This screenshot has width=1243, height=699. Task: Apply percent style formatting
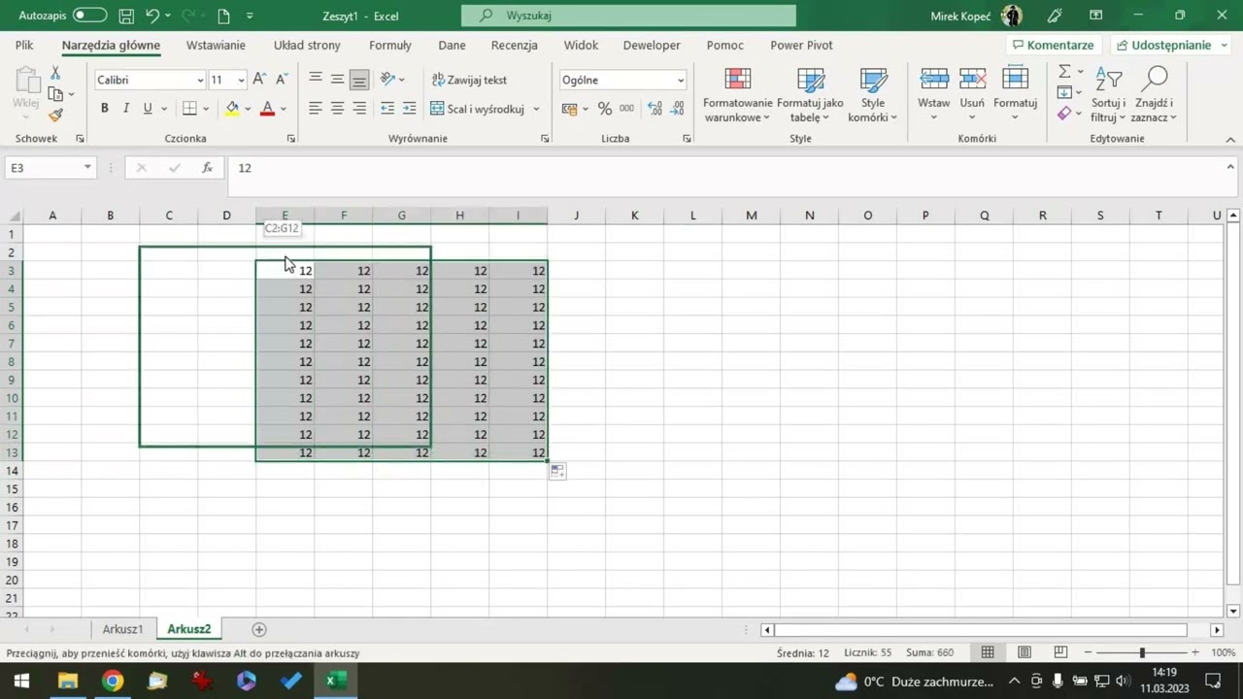[604, 109]
